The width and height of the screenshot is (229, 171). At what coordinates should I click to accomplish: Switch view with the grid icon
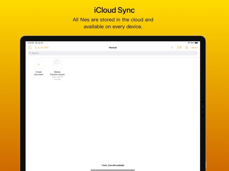pos(187,48)
